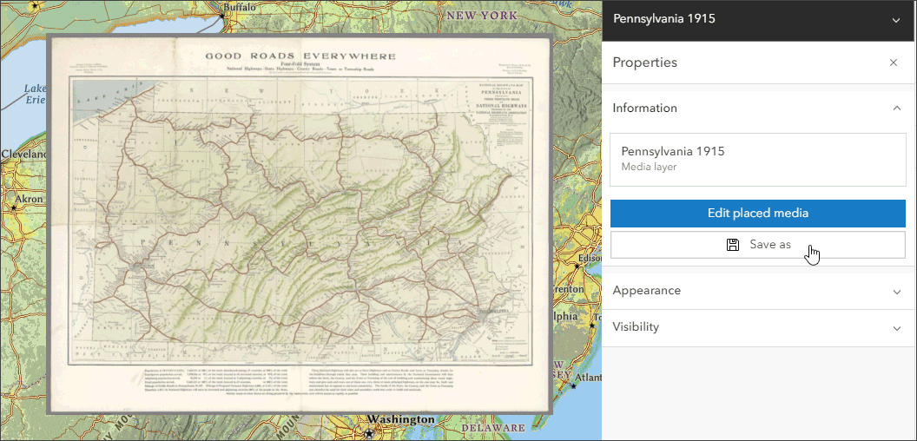The height and width of the screenshot is (441, 917).
Task: Close the Properties panel
Action: [x=893, y=63]
